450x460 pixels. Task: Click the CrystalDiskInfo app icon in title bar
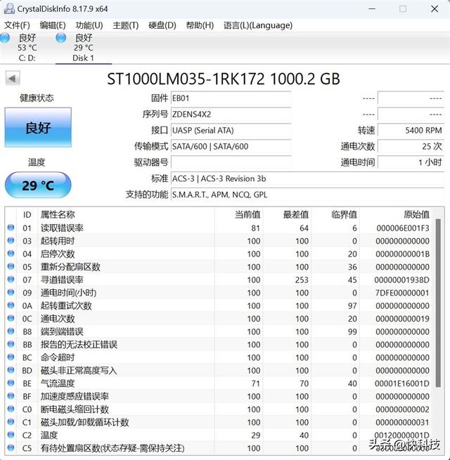click(x=9, y=9)
